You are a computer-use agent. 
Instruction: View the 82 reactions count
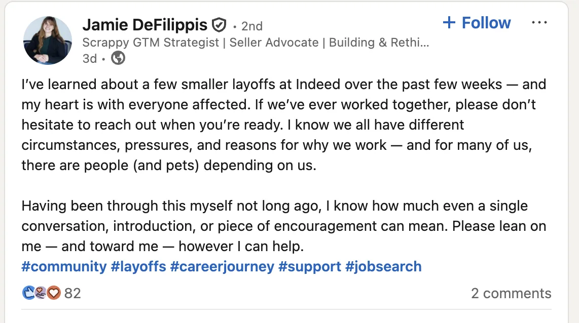click(x=73, y=293)
